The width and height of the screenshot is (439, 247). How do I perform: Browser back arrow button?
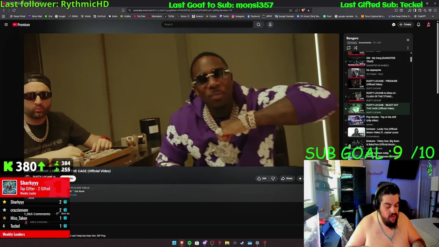point(4,10)
